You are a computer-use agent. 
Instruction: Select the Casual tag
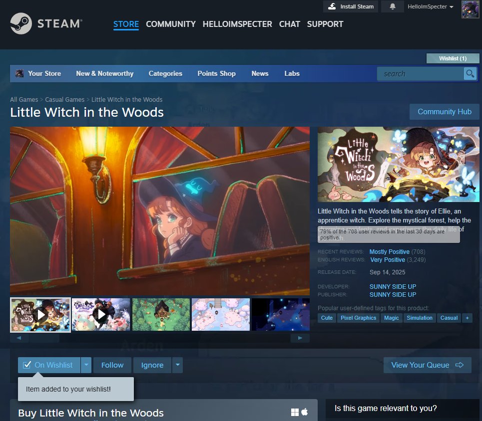coord(449,318)
